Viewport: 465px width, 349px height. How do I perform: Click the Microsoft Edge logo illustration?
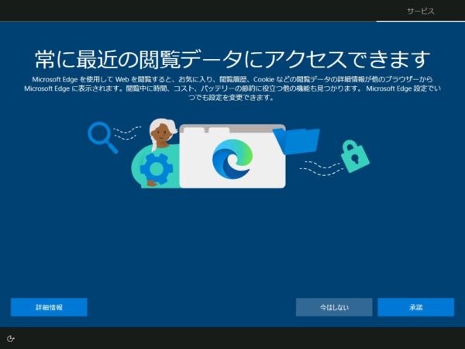point(232,159)
